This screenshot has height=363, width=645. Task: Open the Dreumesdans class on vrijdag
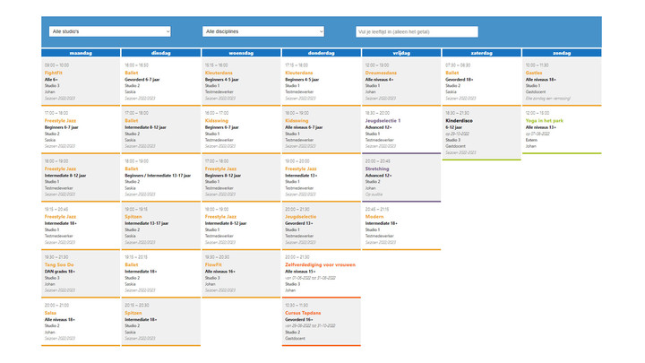coord(401,82)
